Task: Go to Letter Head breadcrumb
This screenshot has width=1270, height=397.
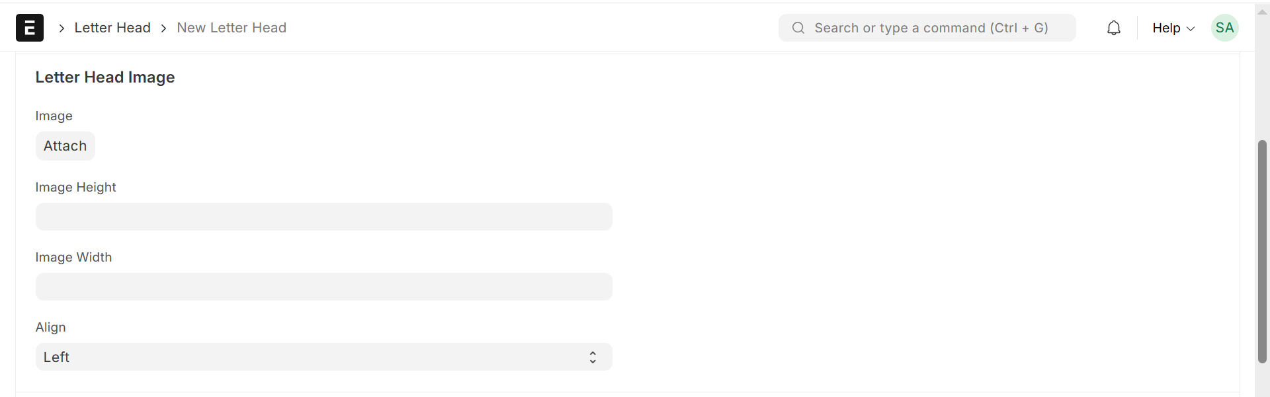Action: [x=112, y=28]
